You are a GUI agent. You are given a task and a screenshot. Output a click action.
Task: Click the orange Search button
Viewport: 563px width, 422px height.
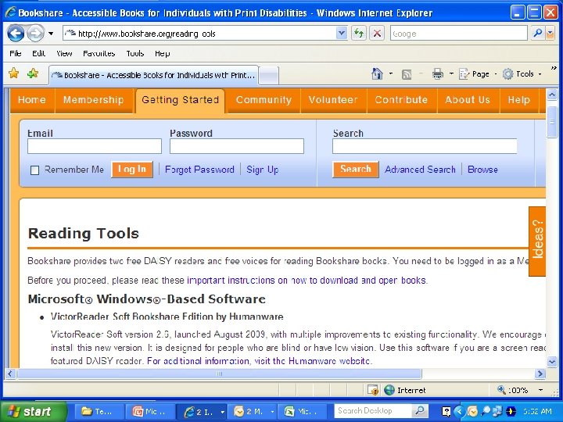pos(356,170)
